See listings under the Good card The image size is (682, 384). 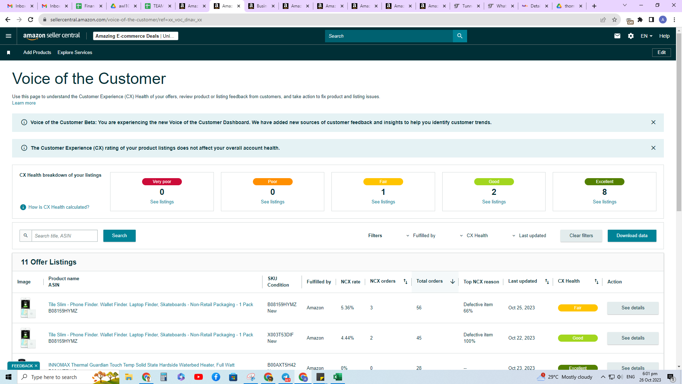[x=494, y=202]
